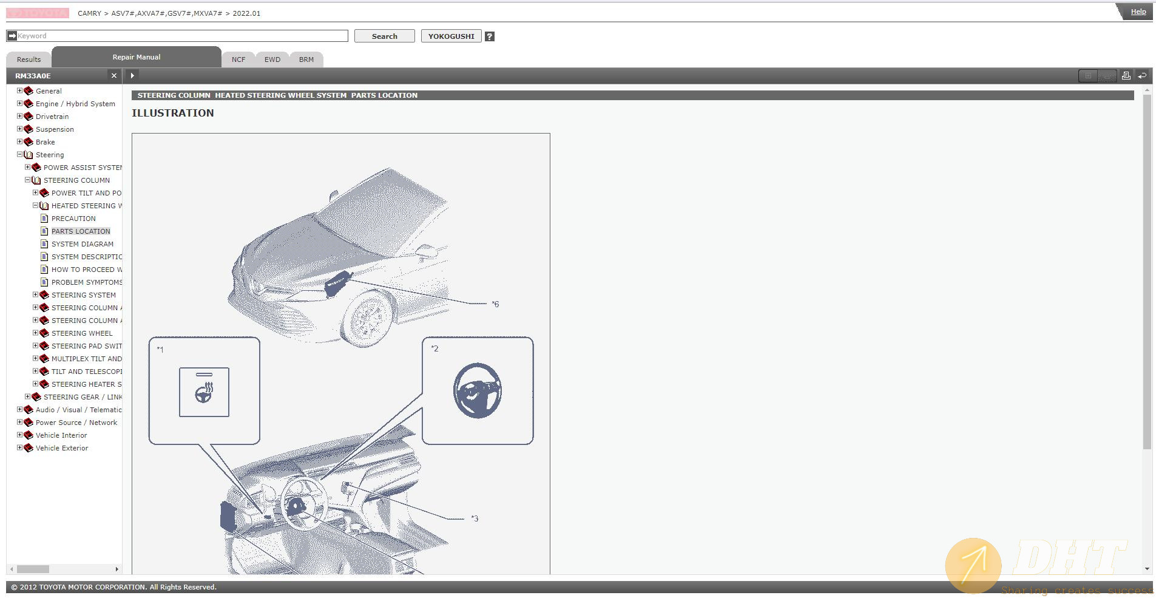Open the SYSTEM DESCRIPTION page
The height and width of the screenshot is (598, 1156).
[x=87, y=257]
